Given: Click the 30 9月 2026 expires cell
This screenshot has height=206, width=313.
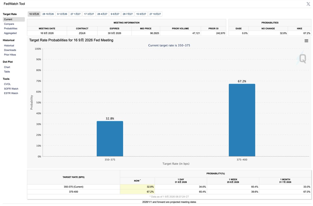Looking at the screenshot, I should [115, 33].
